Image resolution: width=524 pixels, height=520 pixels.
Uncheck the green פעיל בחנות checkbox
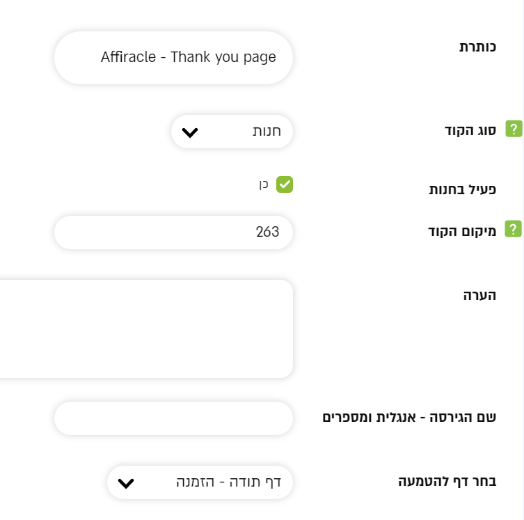[285, 184]
